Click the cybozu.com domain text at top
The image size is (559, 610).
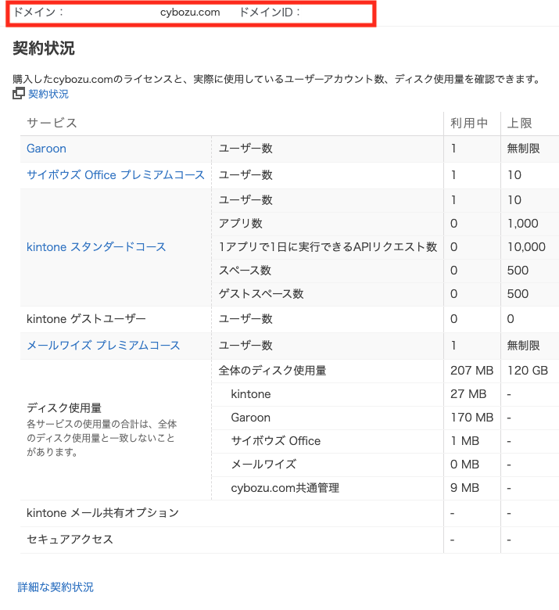tap(190, 13)
